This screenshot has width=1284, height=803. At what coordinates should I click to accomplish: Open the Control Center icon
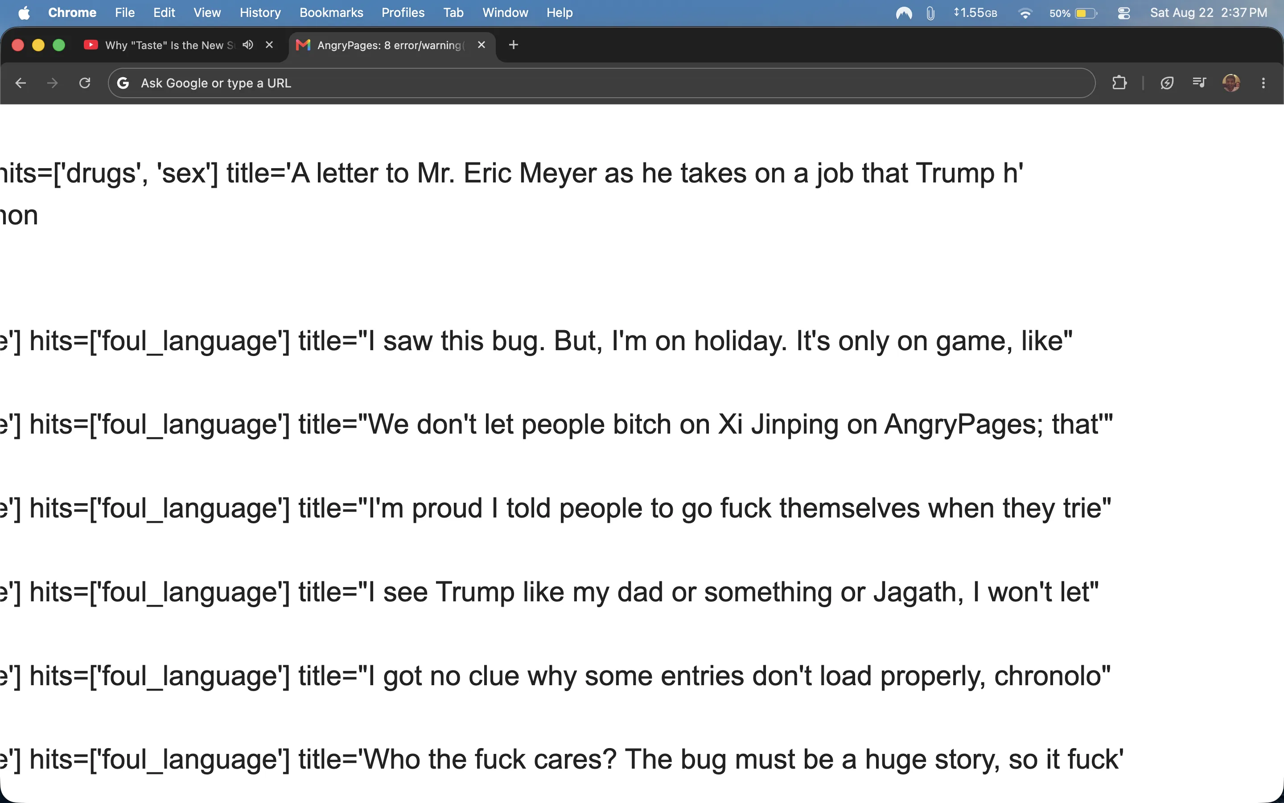coord(1124,13)
